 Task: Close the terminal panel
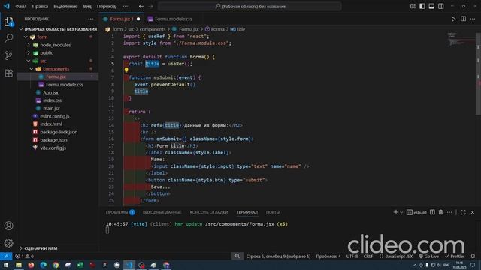pyautogui.click(x=473, y=212)
